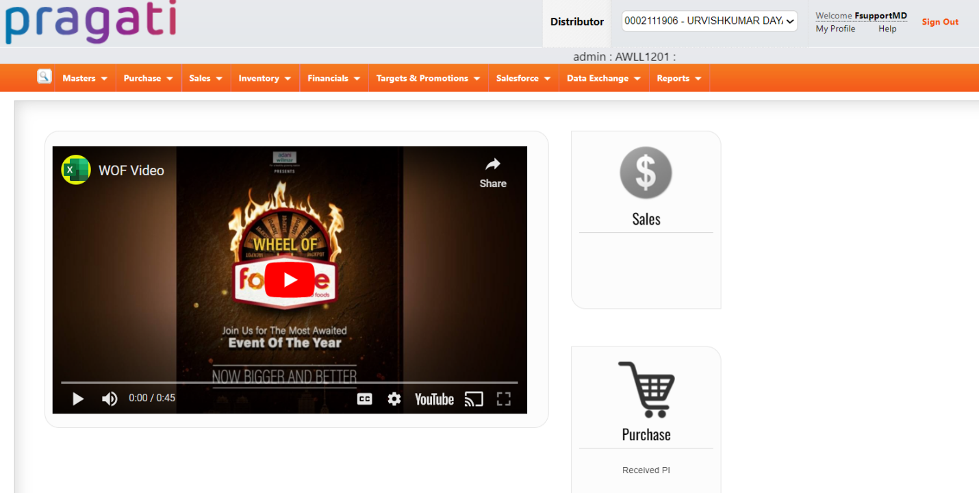This screenshot has width=979, height=493.
Task: Seek on the video progress bar
Action: click(290, 383)
